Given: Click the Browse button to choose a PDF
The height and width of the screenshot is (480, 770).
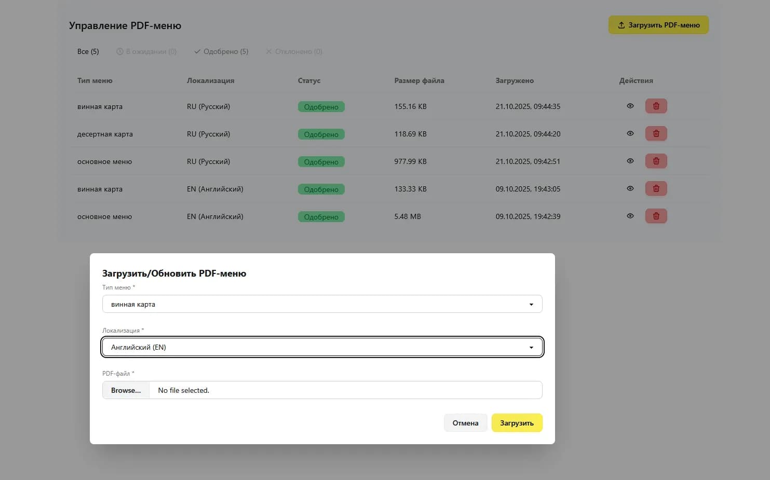Looking at the screenshot, I should pos(126,390).
